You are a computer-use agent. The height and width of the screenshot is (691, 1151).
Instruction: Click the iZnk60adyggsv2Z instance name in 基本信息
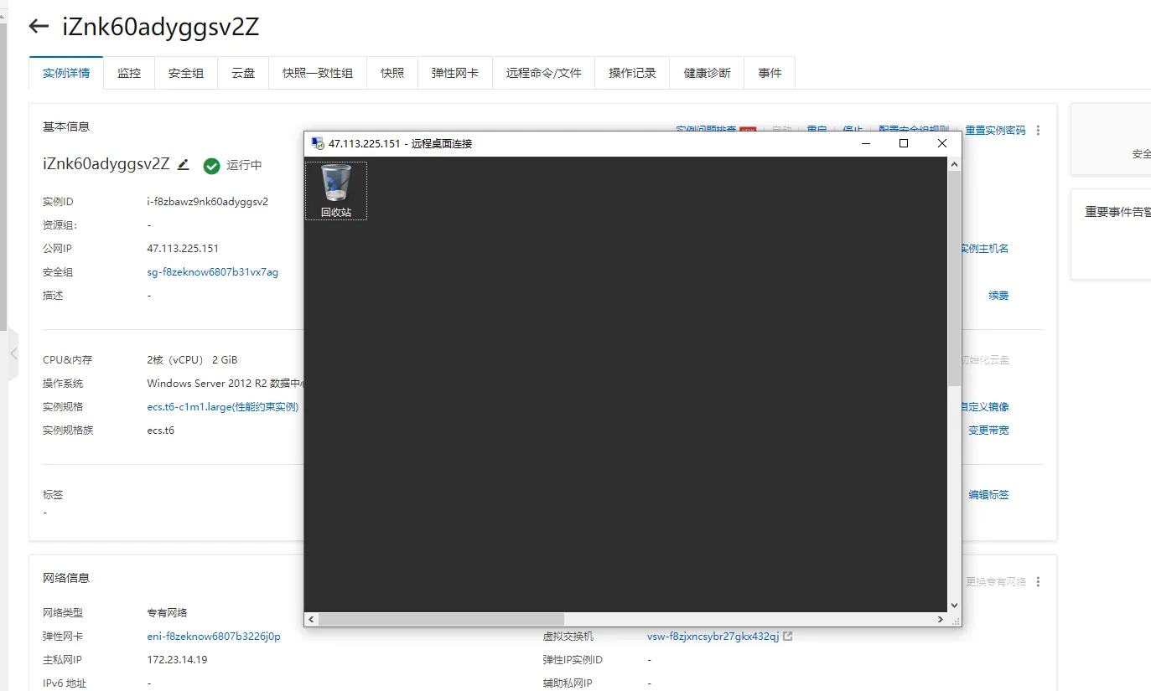[106, 164]
